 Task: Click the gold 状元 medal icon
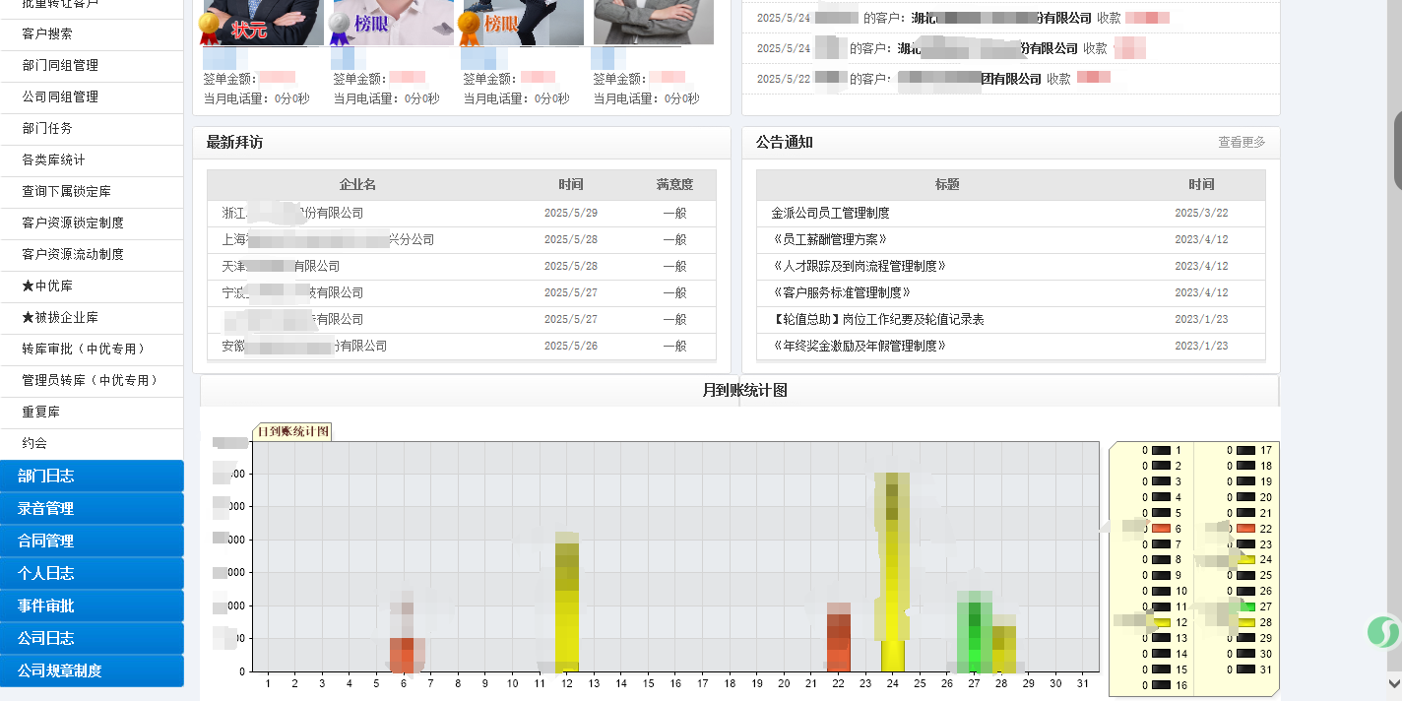(210, 28)
